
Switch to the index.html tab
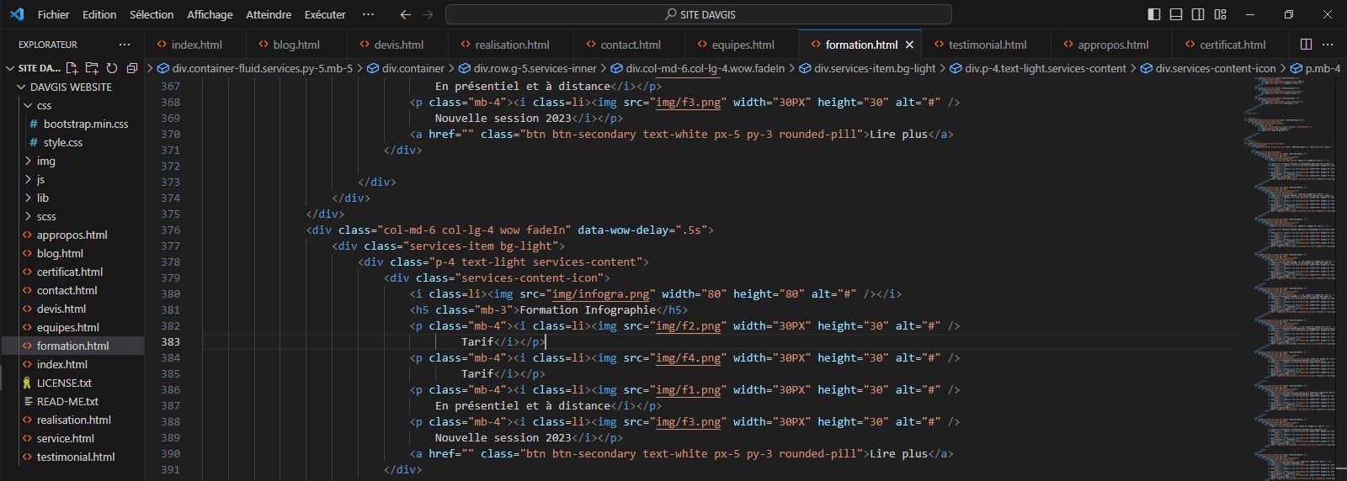pyautogui.click(x=195, y=45)
